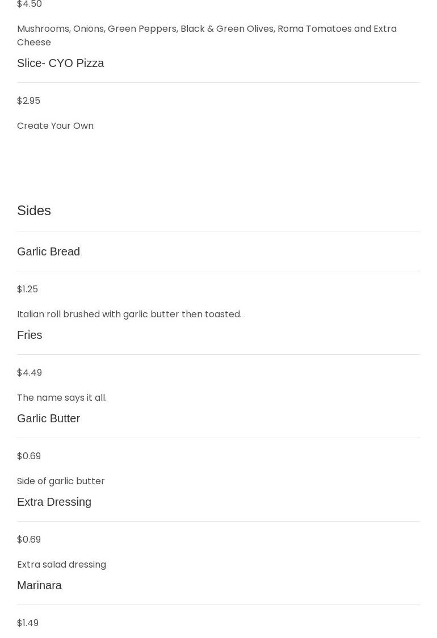The width and height of the screenshot is (437, 638).
Task: Click 'The name says it all' text
Action: pyautogui.click(x=61, y=397)
